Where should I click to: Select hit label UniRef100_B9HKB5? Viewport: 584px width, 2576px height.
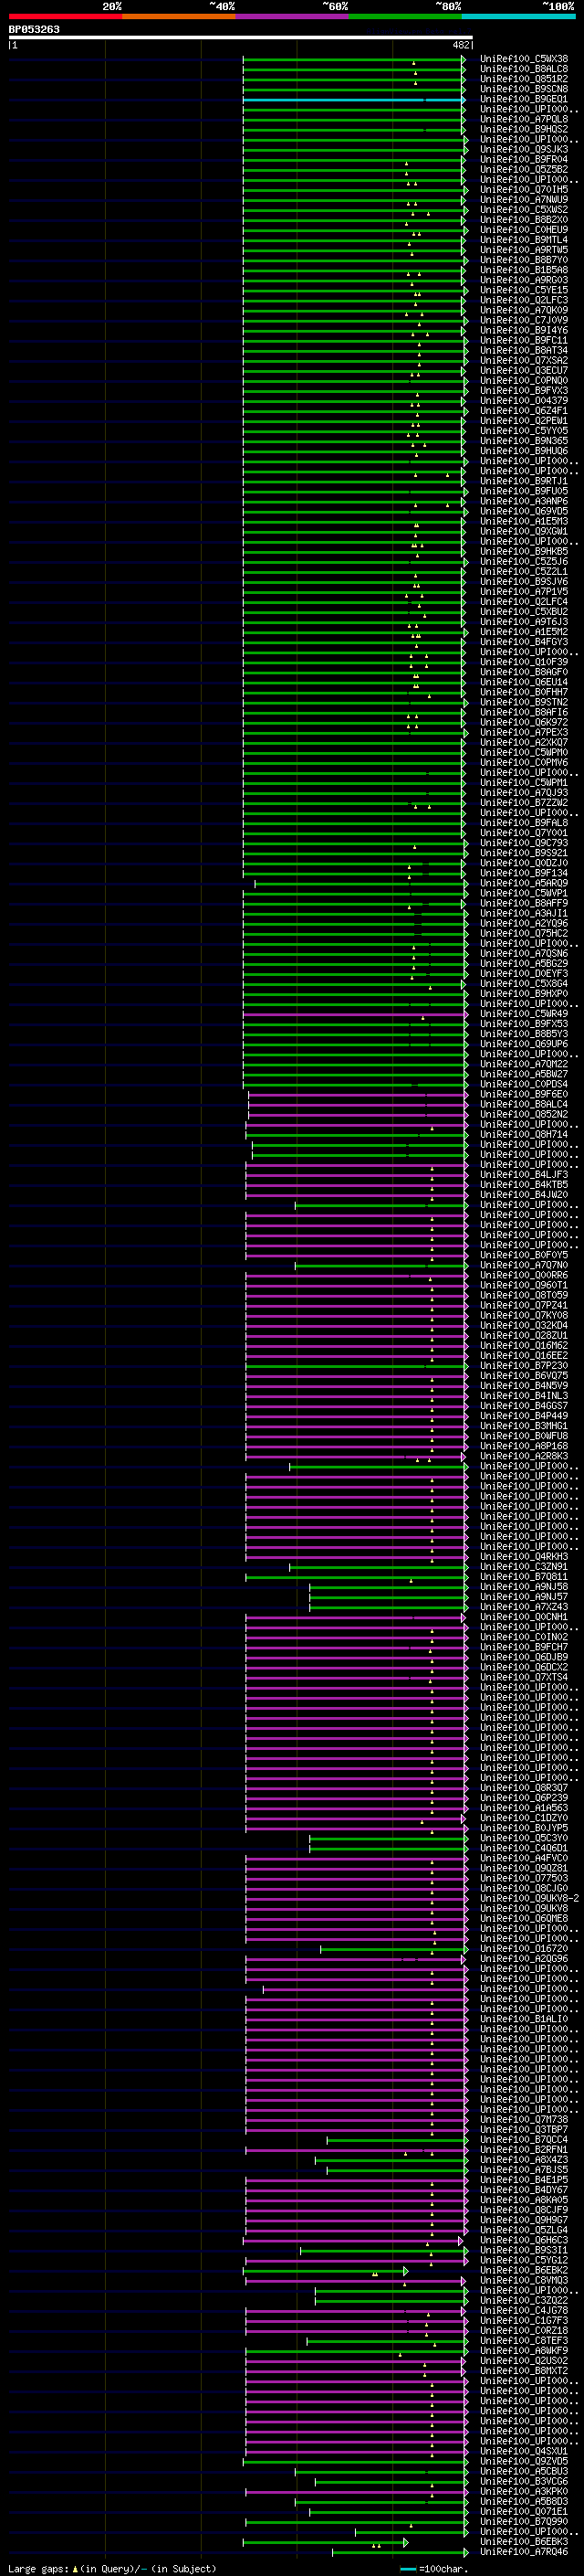pyautogui.click(x=523, y=552)
